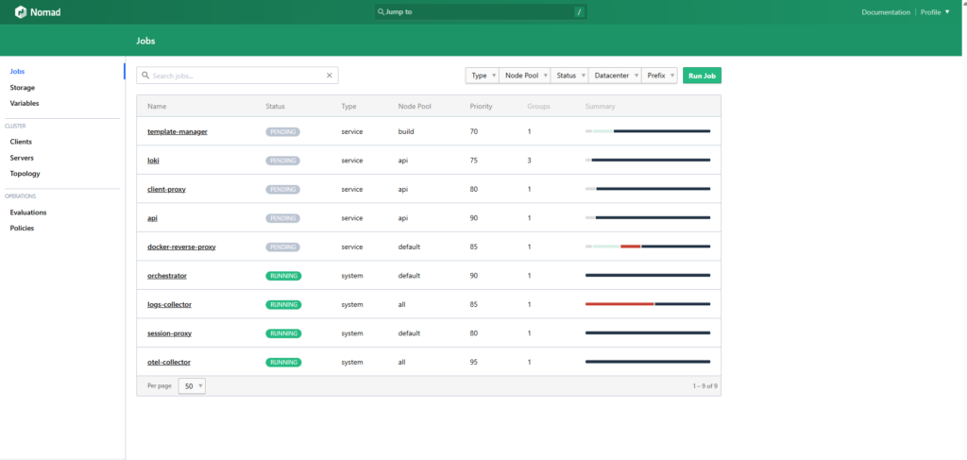Click the logs-collector allocation summary bar

tap(647, 304)
